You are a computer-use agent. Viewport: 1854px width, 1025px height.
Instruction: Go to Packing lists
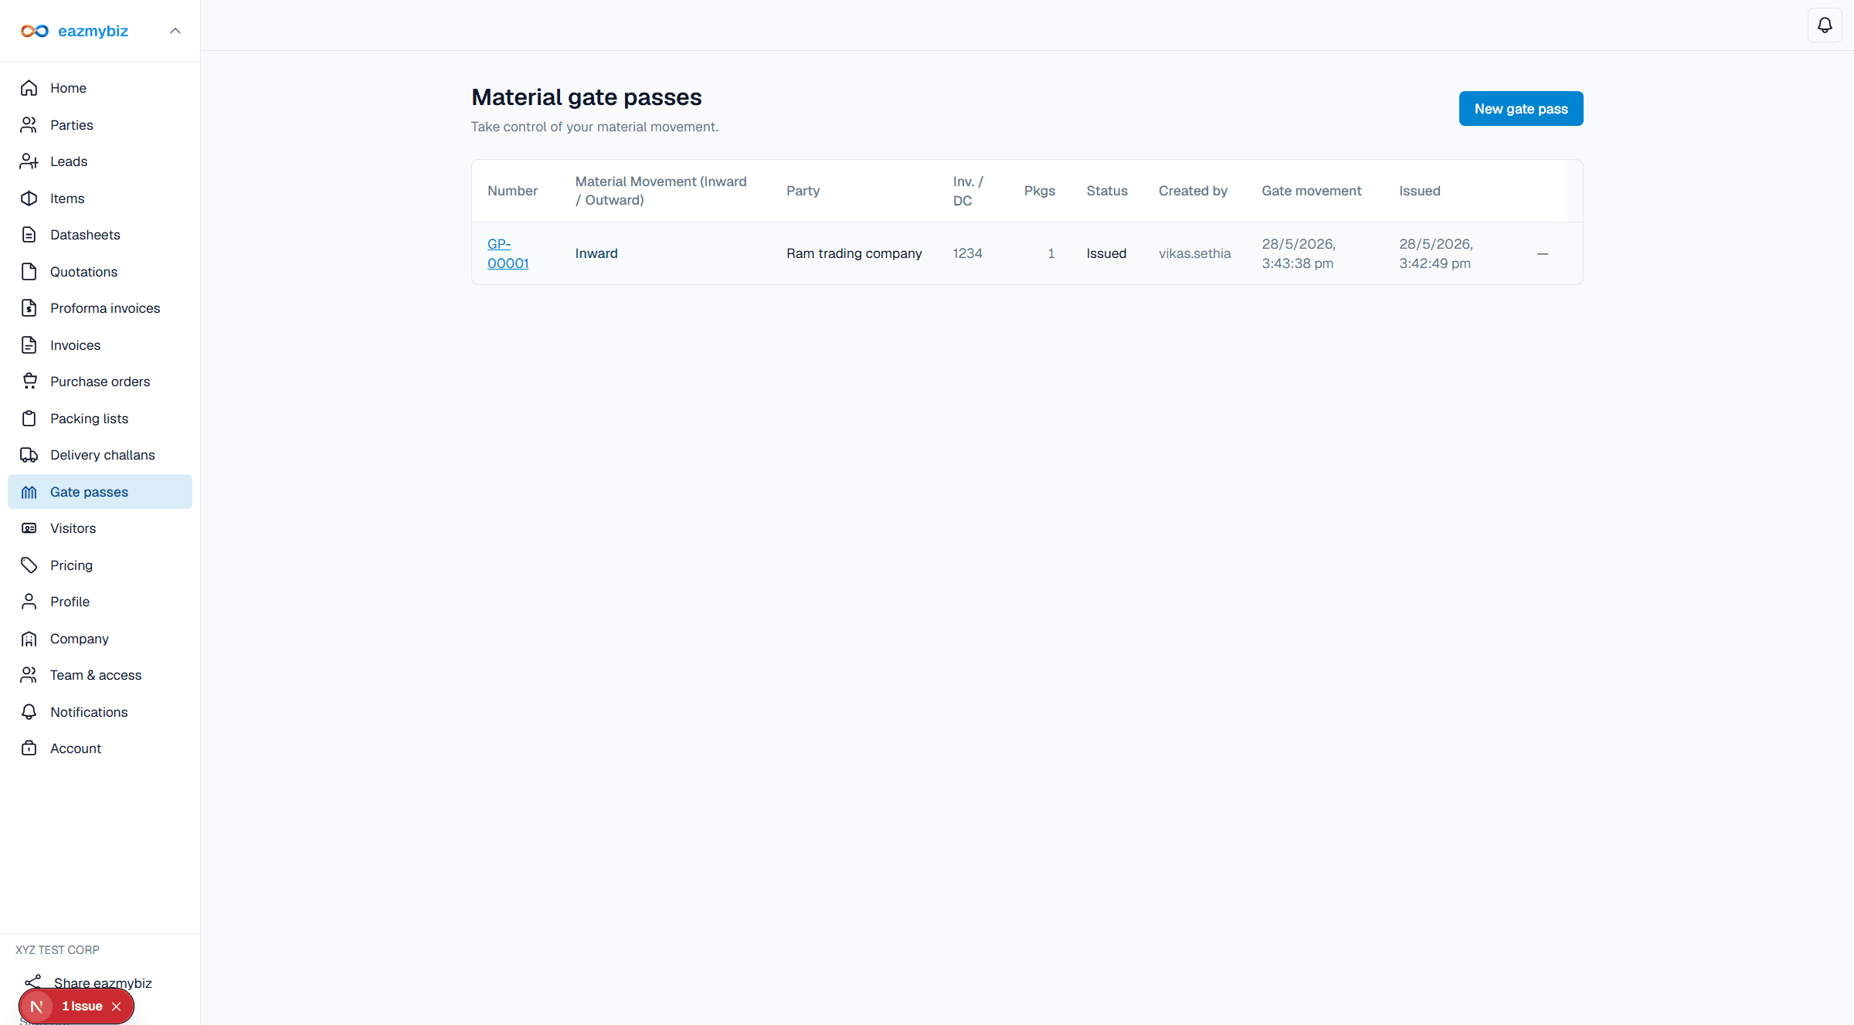pyautogui.click(x=100, y=419)
